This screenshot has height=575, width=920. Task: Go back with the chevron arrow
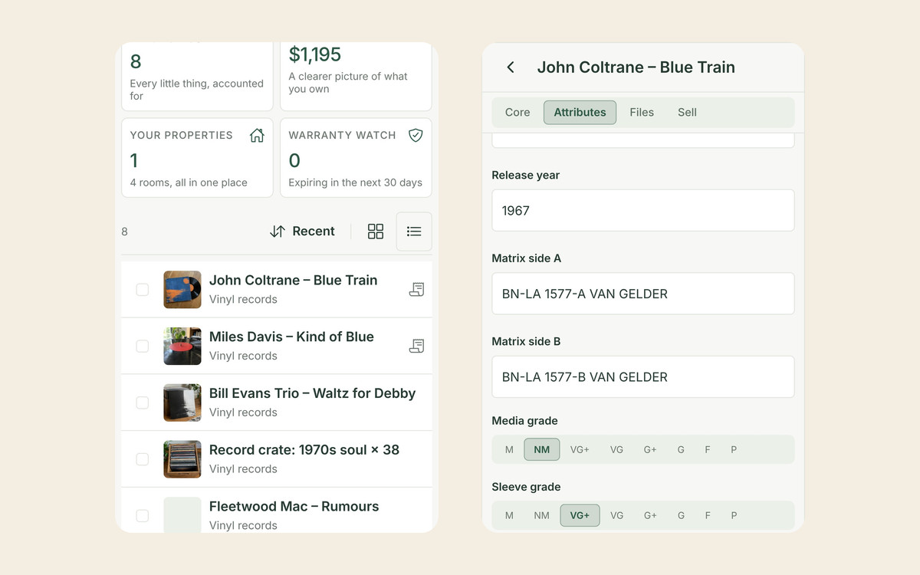tap(511, 67)
